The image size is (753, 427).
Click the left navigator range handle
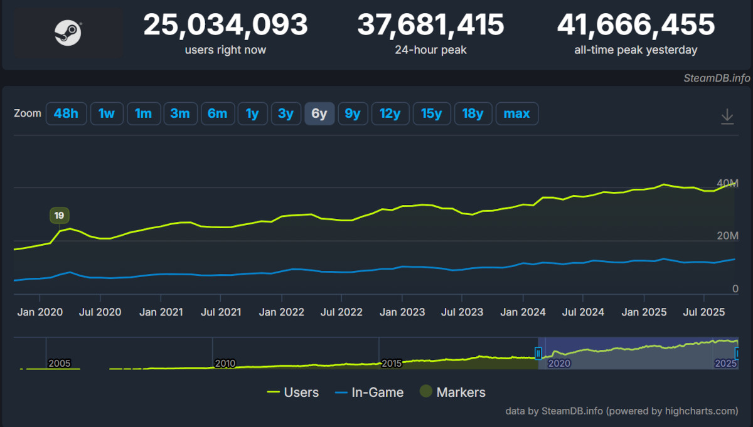[538, 353]
